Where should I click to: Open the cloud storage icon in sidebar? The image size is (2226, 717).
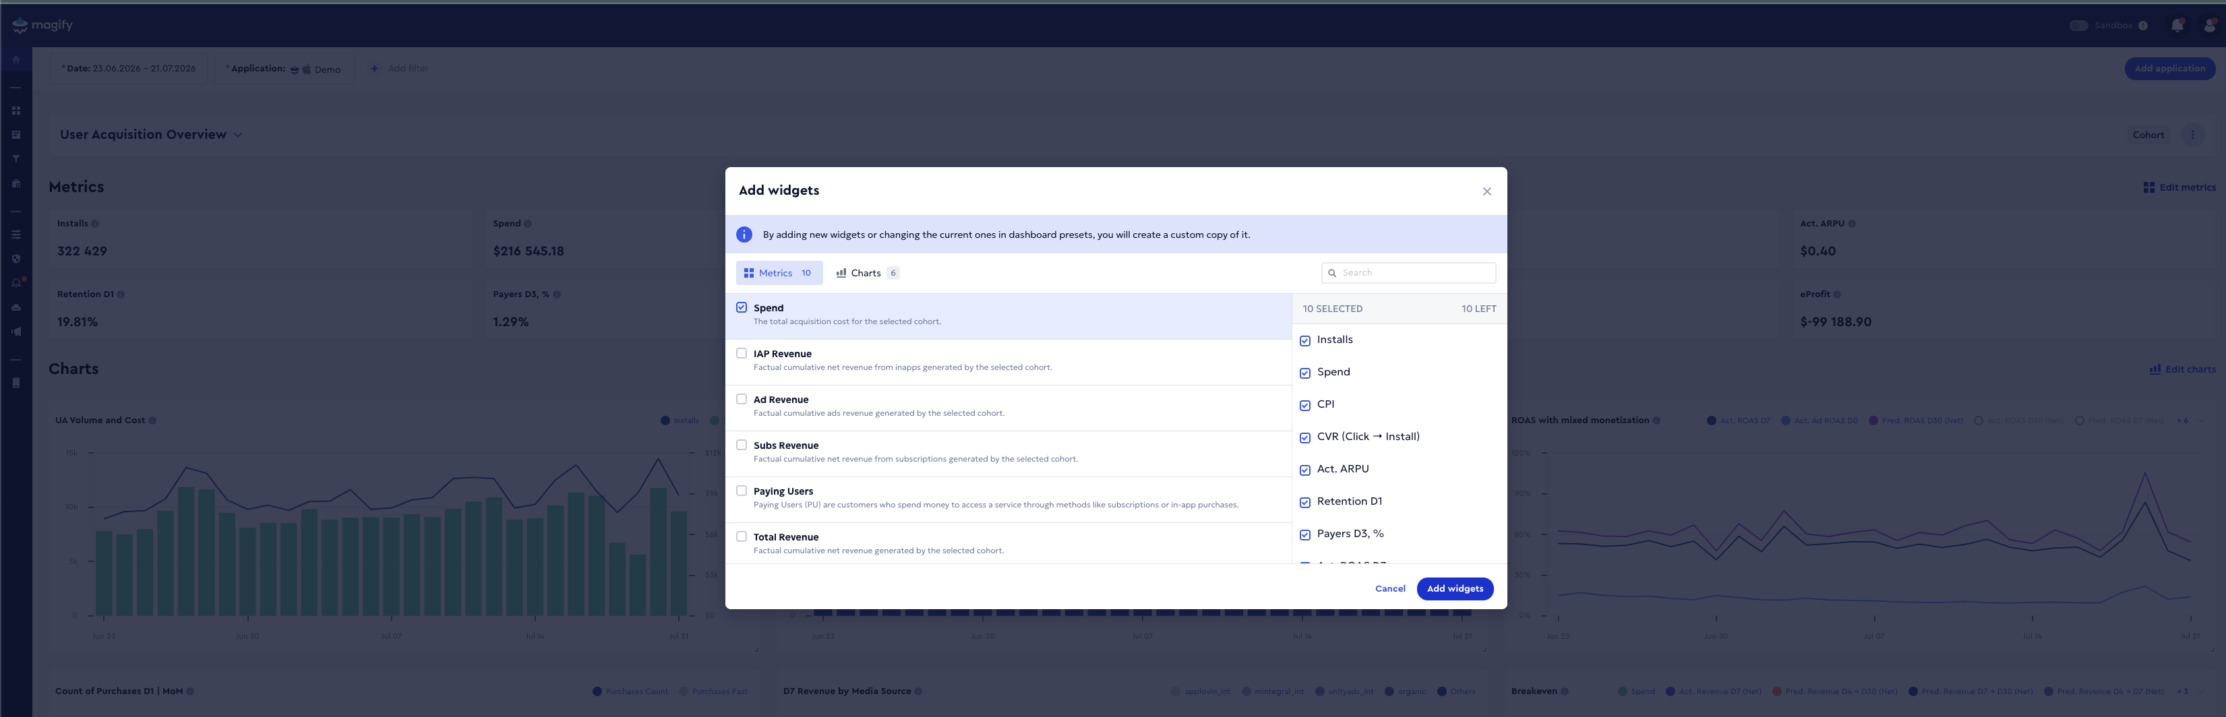click(16, 307)
